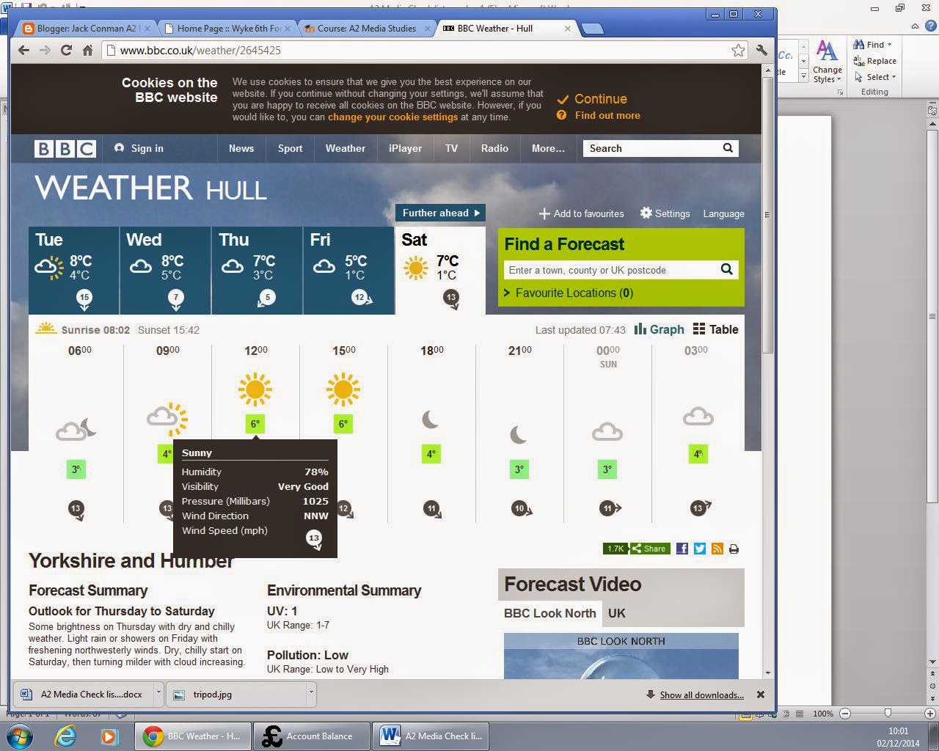The image size is (939, 751).
Task: Click Further ahead arrow button
Action: [440, 213]
